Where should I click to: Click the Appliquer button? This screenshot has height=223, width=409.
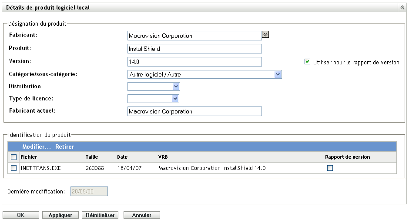[60, 215]
